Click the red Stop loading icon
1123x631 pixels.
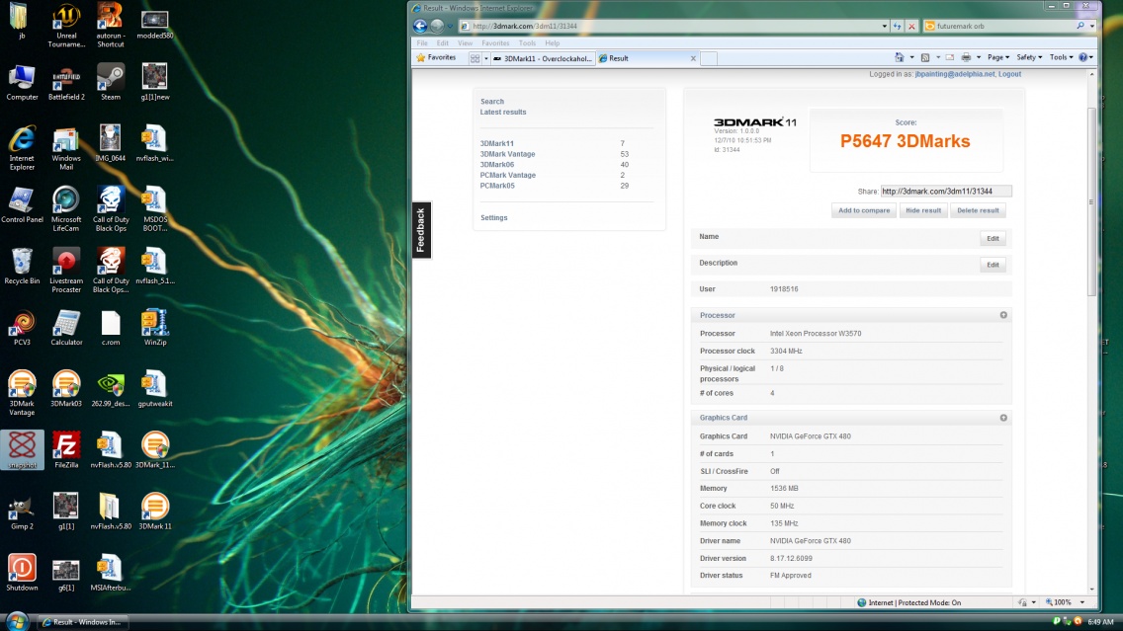tap(911, 27)
